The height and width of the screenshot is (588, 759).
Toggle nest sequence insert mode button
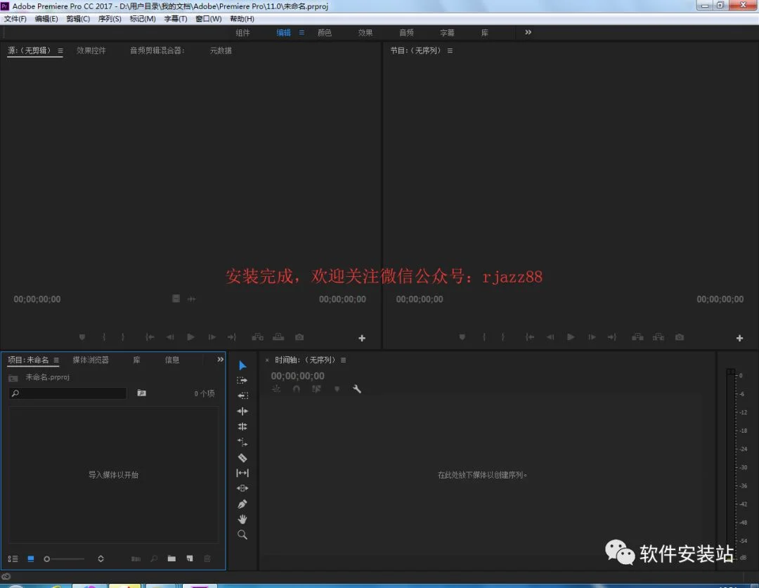276,388
